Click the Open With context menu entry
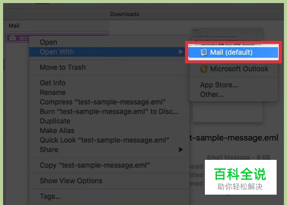 [109, 52]
